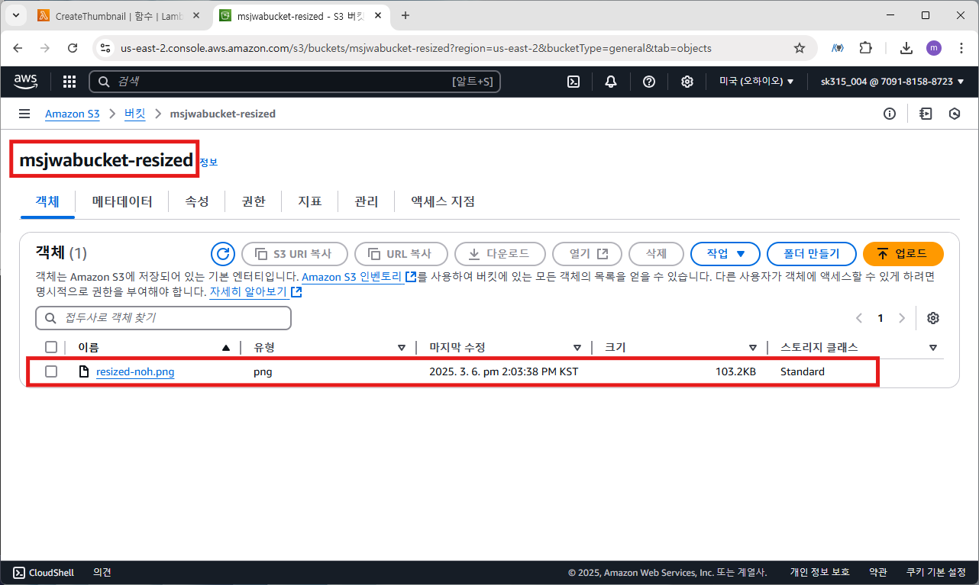Image resolution: width=979 pixels, height=585 pixels.
Task: Go to Amazon S3 breadcrumb link
Action: point(73,114)
